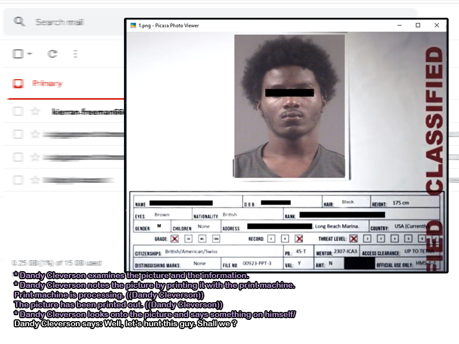The width and height of the screenshot is (459, 344).
Task: Click the red-crossed THREAT LEVEL box
Action: 353,239
